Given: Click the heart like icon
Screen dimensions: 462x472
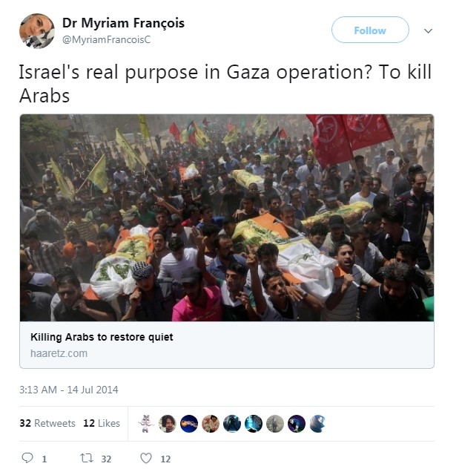Looking at the screenshot, I should click(x=146, y=458).
